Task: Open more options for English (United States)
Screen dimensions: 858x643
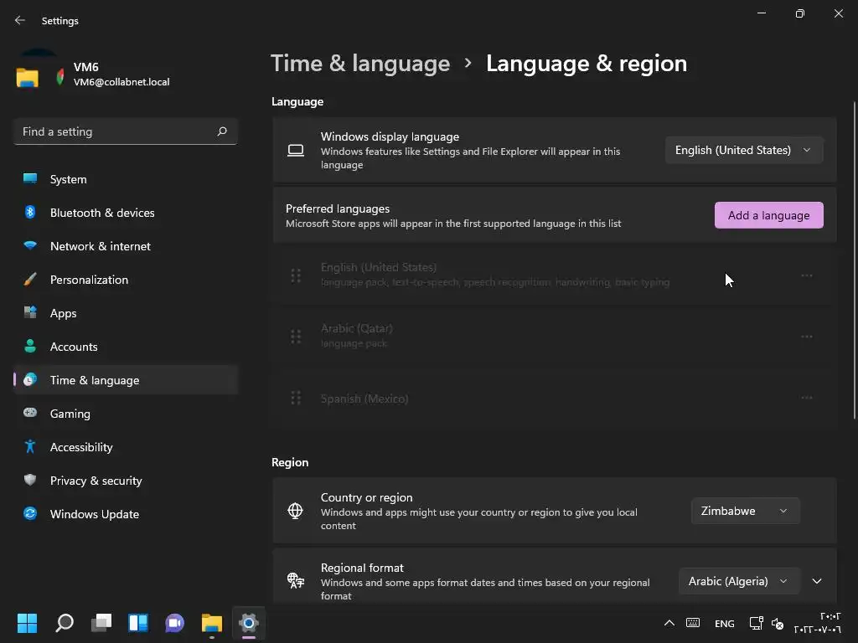Action: coord(807,275)
